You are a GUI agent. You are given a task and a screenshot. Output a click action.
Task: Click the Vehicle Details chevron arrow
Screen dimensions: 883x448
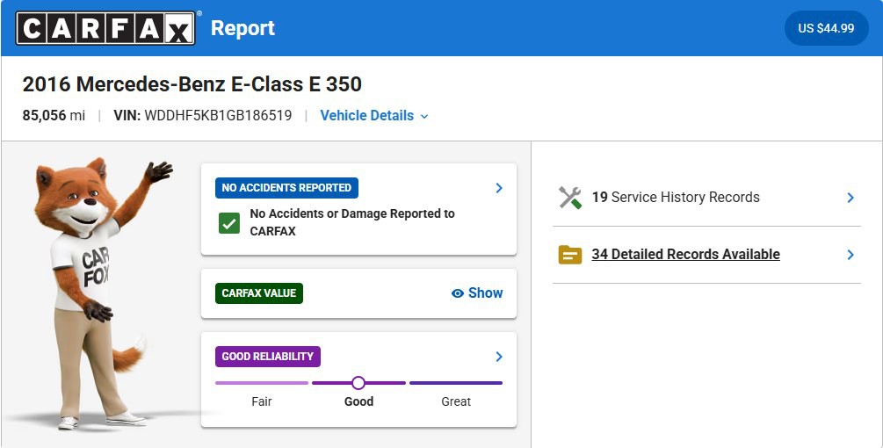point(424,117)
